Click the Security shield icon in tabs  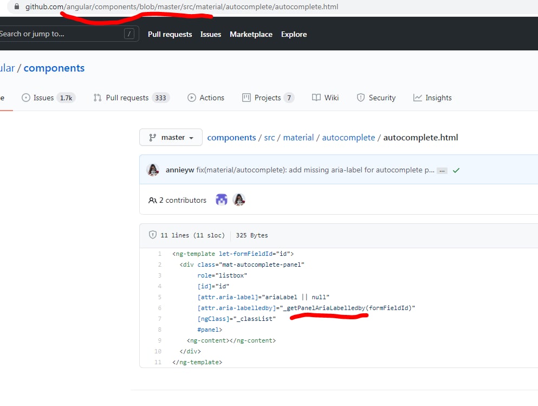361,98
